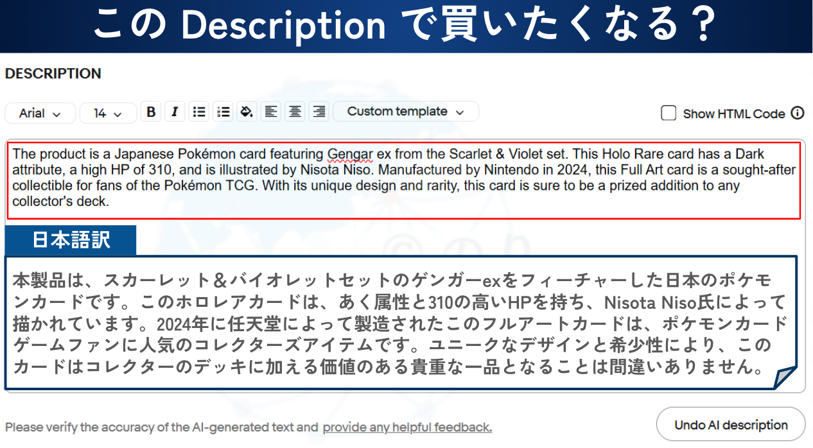This screenshot has width=813, height=448.
Task: Center align the description text
Action: [295, 112]
